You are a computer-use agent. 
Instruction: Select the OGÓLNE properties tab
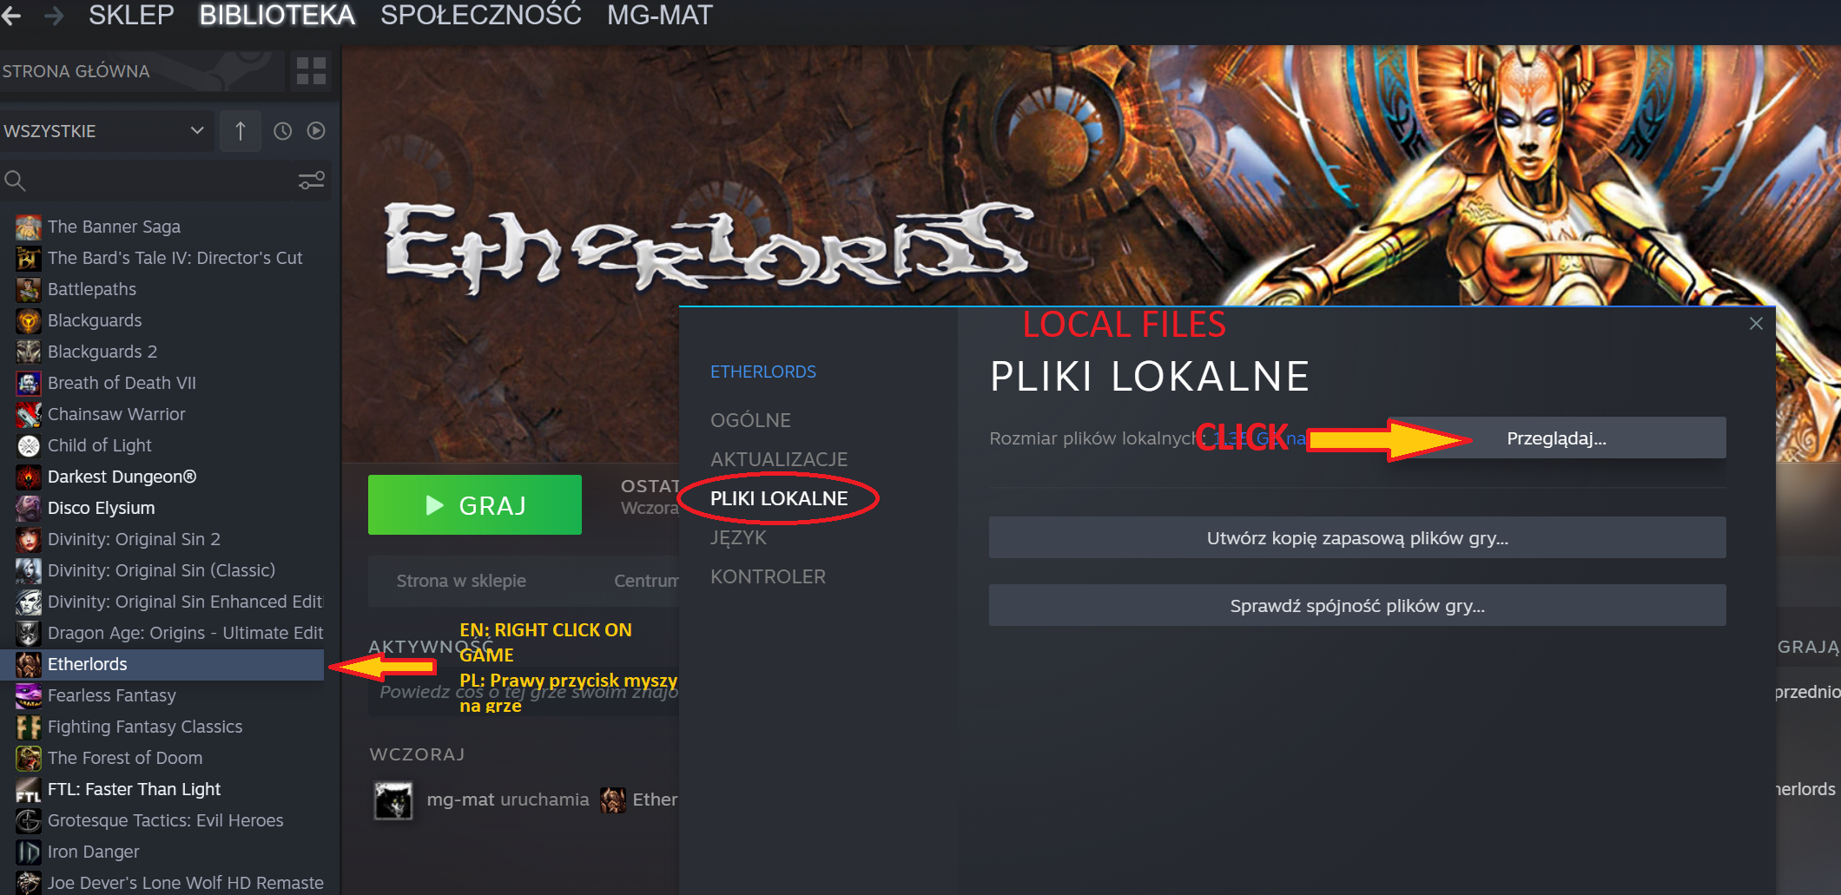750,420
